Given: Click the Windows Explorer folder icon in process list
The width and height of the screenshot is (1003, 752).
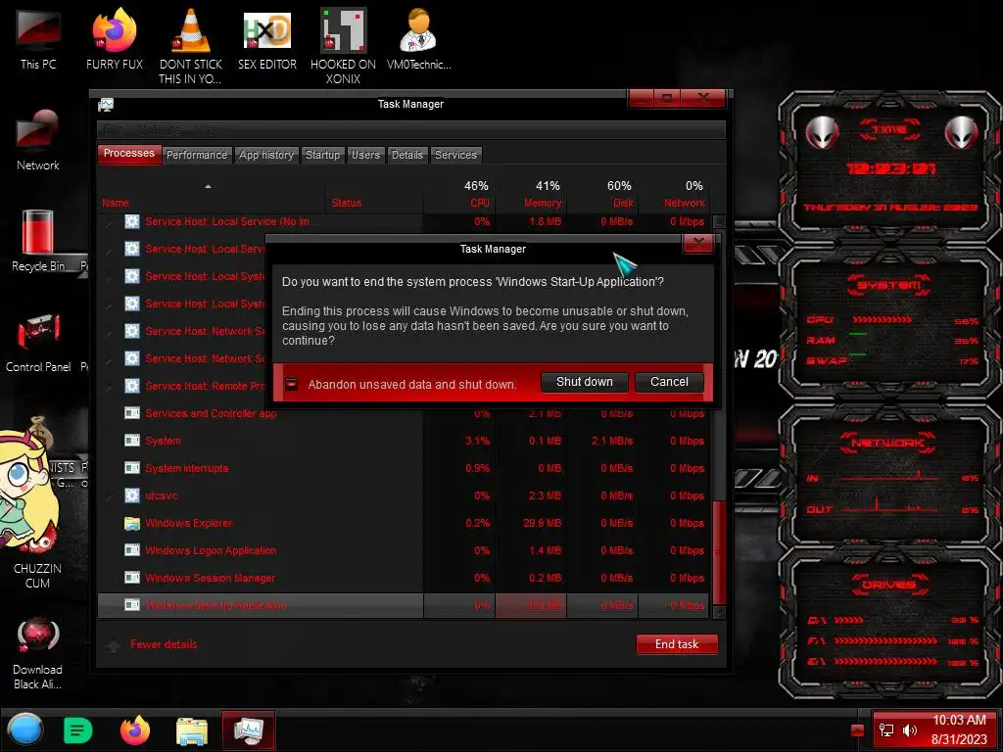Looking at the screenshot, I should click(132, 523).
